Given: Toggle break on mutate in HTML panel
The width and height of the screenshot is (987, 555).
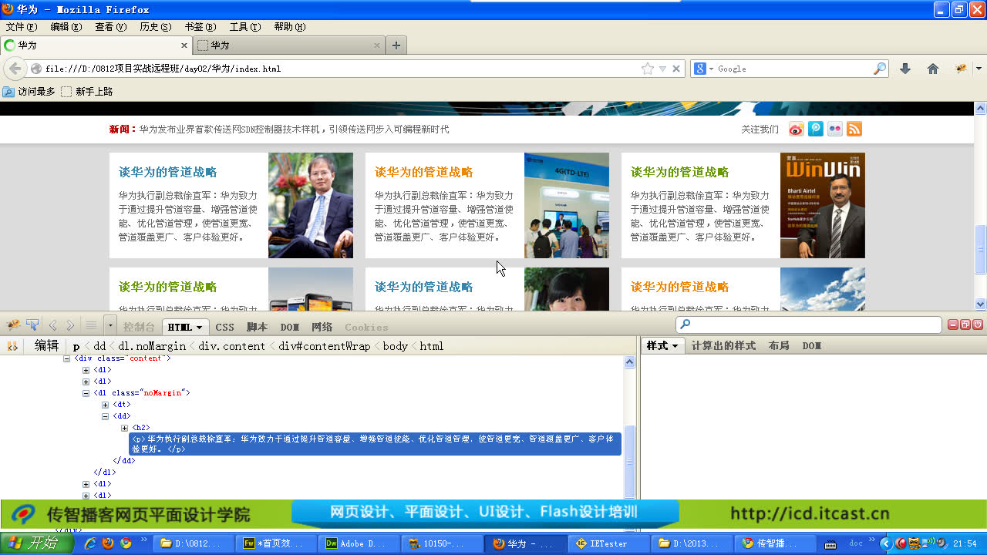Looking at the screenshot, I should click(x=12, y=346).
